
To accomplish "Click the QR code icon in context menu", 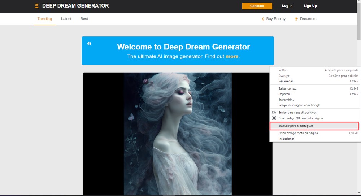I will click(274, 118).
